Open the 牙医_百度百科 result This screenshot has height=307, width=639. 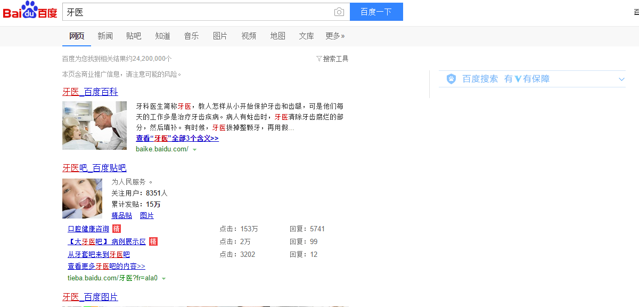(x=90, y=92)
